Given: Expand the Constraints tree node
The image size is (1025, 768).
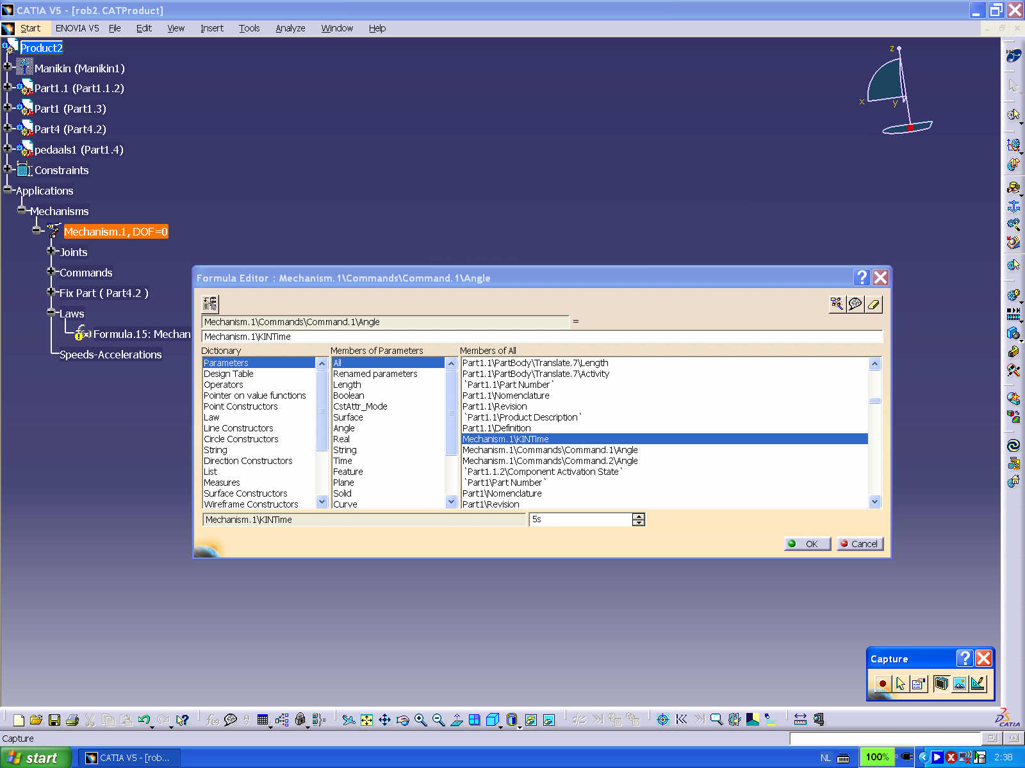Looking at the screenshot, I should click(8, 168).
